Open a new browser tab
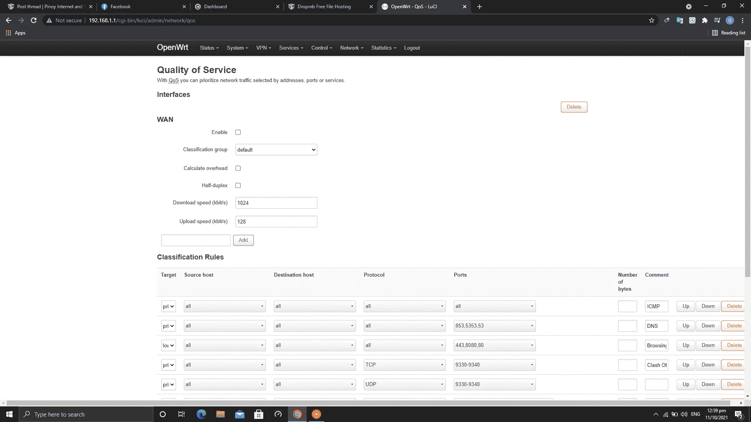The height and width of the screenshot is (422, 751). (x=480, y=7)
